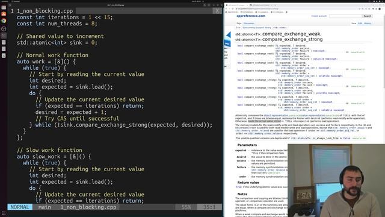Switch to the first Chrome tab

click(x=236, y=5)
